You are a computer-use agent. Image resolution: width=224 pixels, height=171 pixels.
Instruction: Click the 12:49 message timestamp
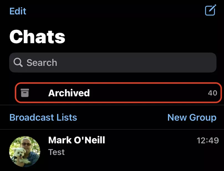pos(208,140)
